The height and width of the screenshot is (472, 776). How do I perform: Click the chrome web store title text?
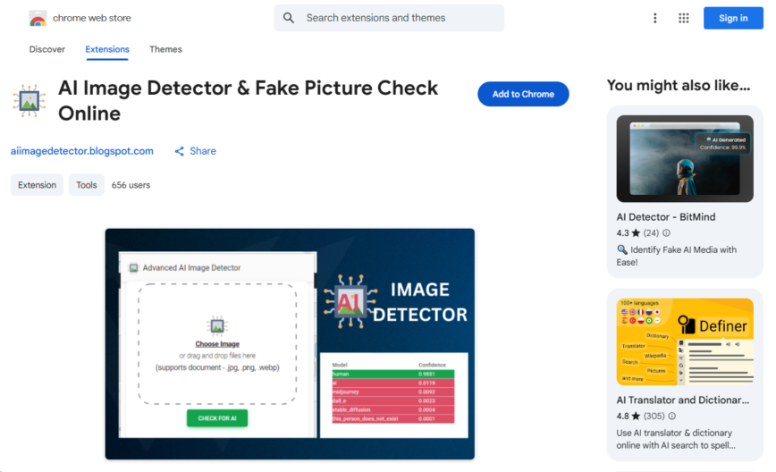pyautogui.click(x=92, y=18)
